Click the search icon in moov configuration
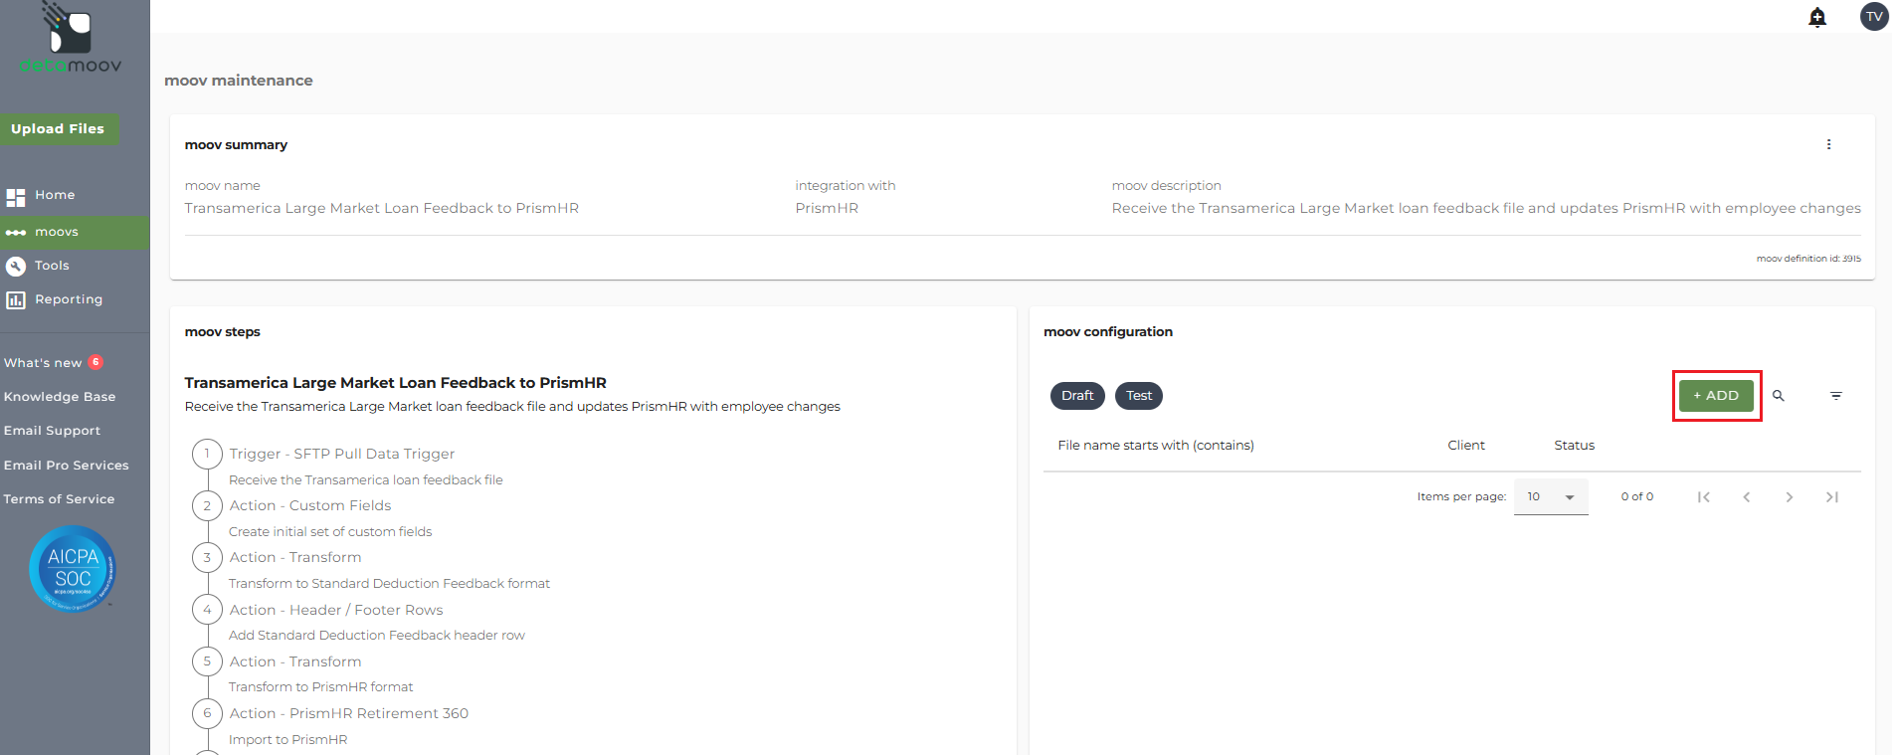 point(1779,396)
